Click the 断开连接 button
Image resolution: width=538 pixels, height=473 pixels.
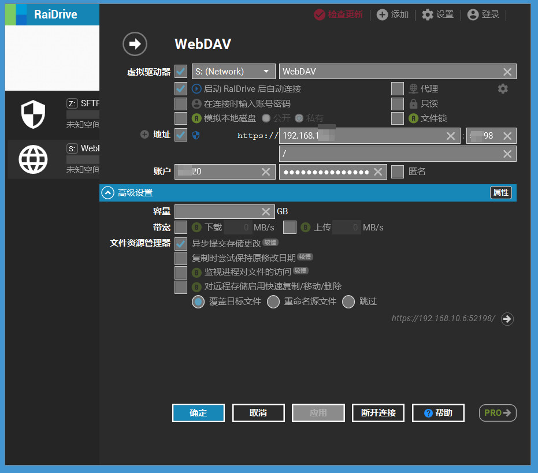coord(378,413)
